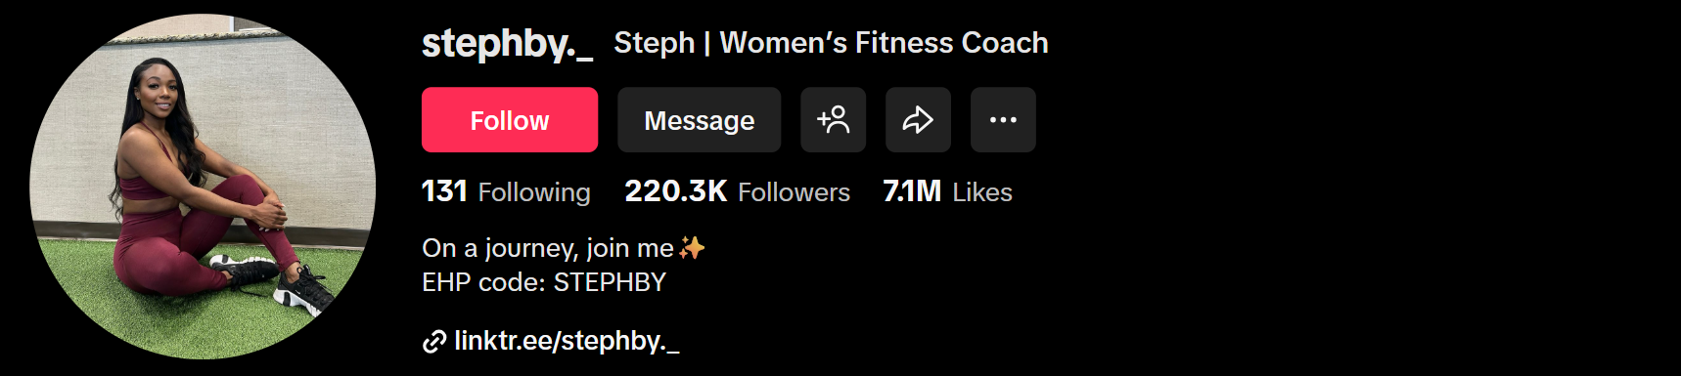Send a message via Message button
Image resolution: width=1681 pixels, height=376 pixels.
click(699, 120)
